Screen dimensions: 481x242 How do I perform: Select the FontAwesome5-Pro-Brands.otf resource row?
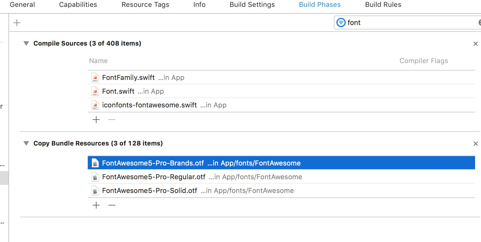[281, 163]
